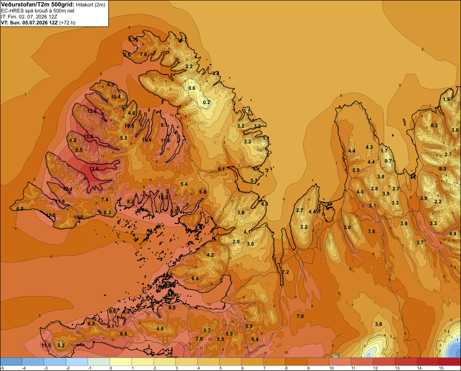The width and height of the screenshot is (461, 371).
Task: Click the 13.5 temperature label on the map
Action: (x=94, y=169)
